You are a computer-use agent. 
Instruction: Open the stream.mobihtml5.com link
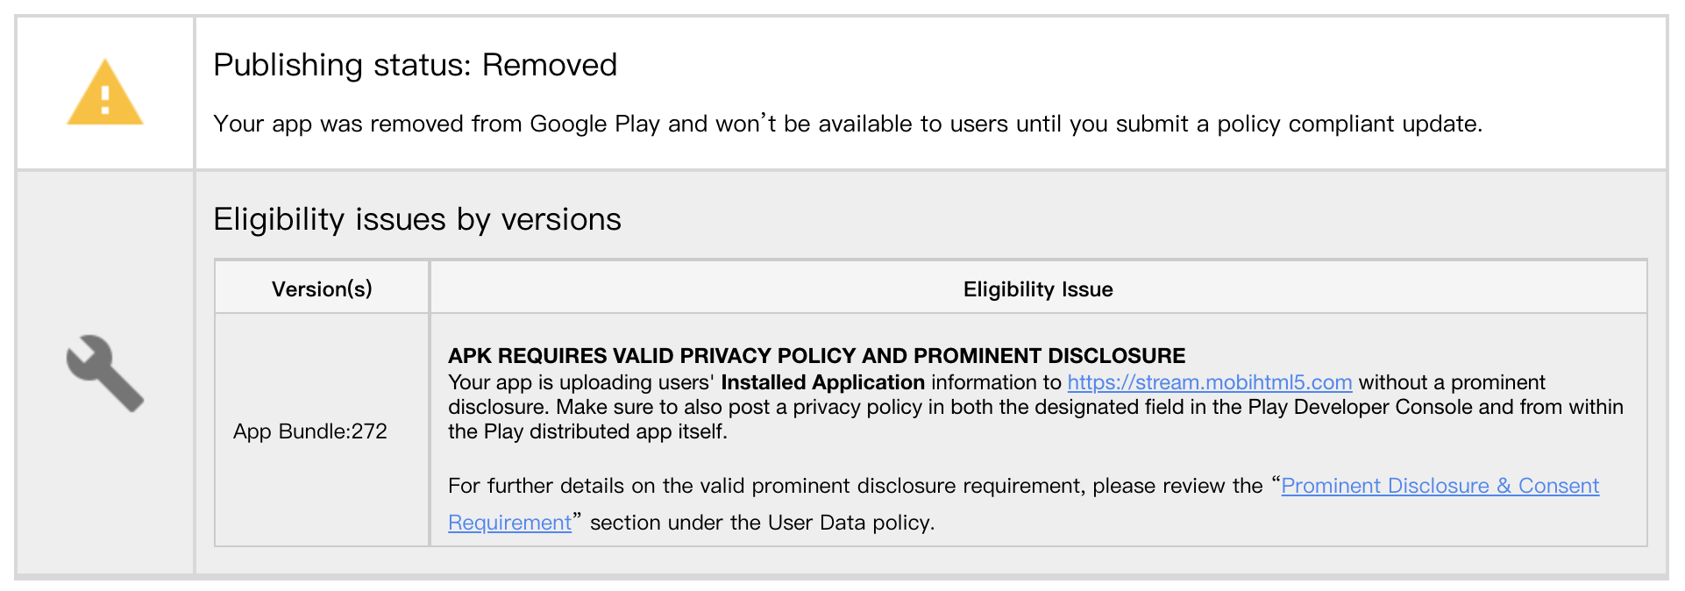pos(1209,382)
